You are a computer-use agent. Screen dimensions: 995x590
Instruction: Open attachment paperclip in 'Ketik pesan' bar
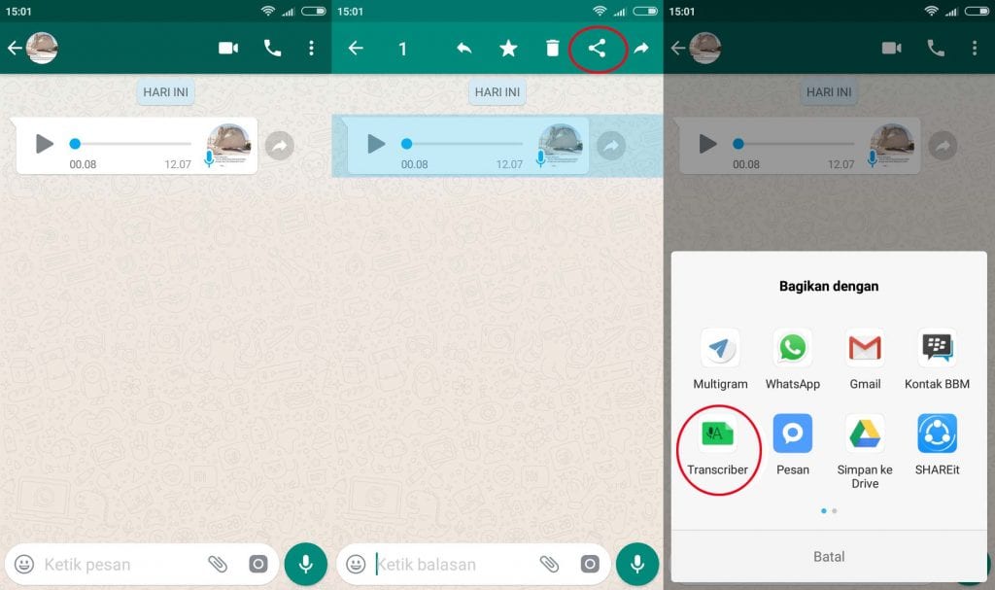(x=217, y=564)
